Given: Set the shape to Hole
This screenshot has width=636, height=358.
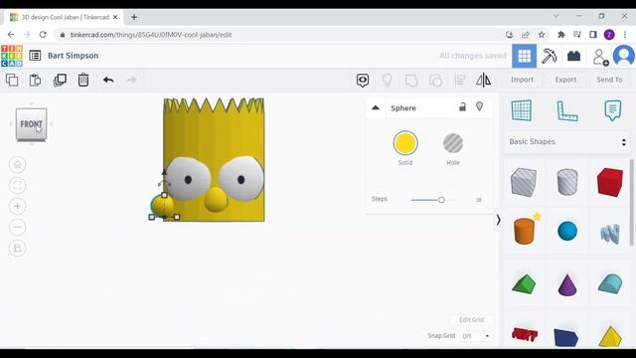Looking at the screenshot, I should [453, 143].
